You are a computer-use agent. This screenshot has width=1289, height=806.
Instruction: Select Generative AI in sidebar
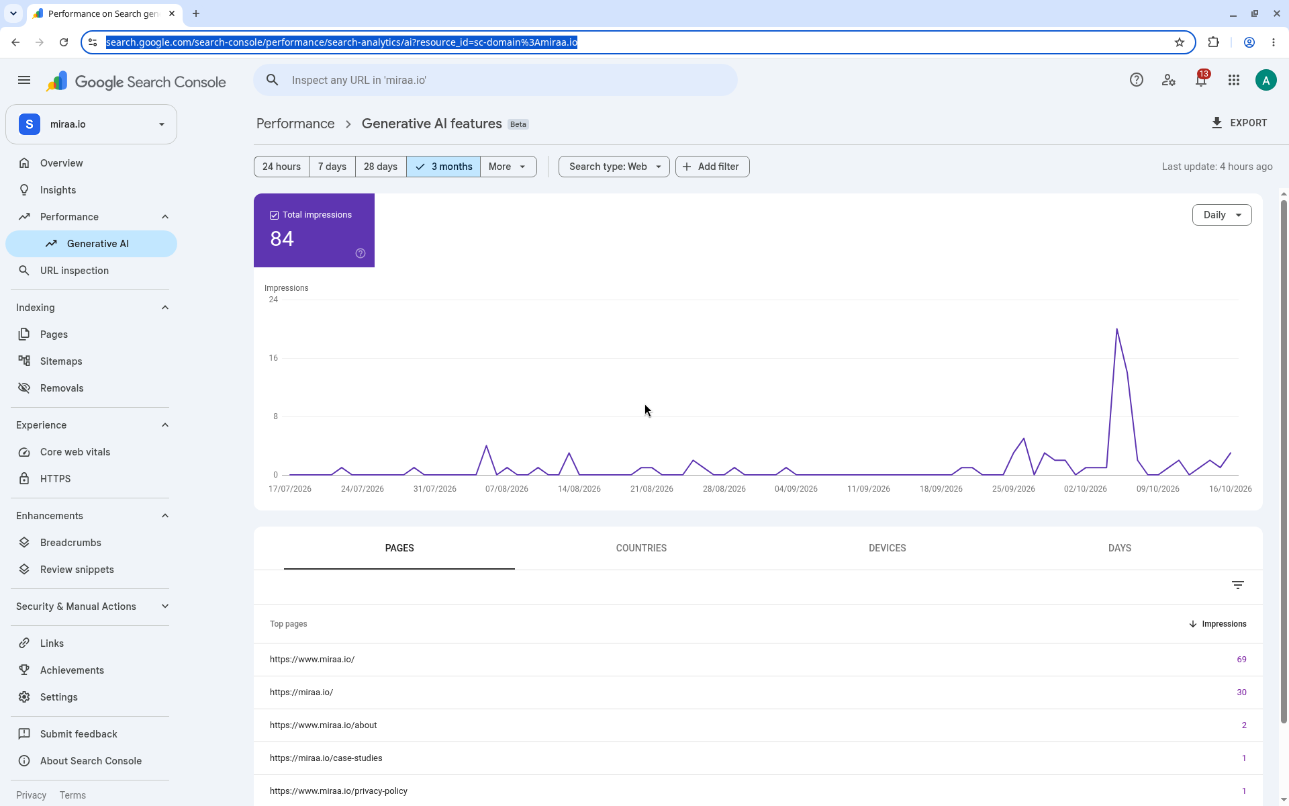[91, 244]
